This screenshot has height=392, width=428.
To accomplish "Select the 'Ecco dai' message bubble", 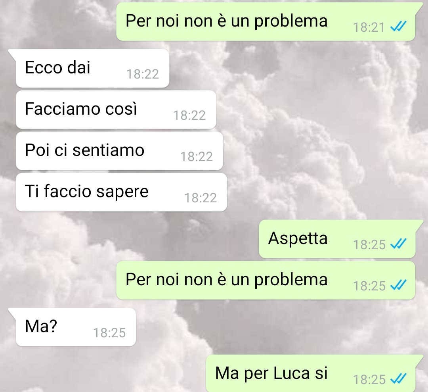I will click(92, 68).
